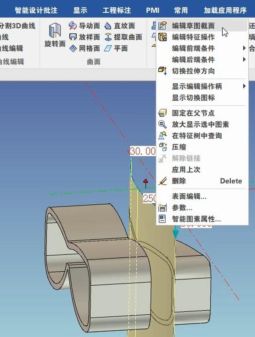Select the 网格面 mesh surface icon
The width and height of the screenshot is (255, 337).
(x=73, y=48)
